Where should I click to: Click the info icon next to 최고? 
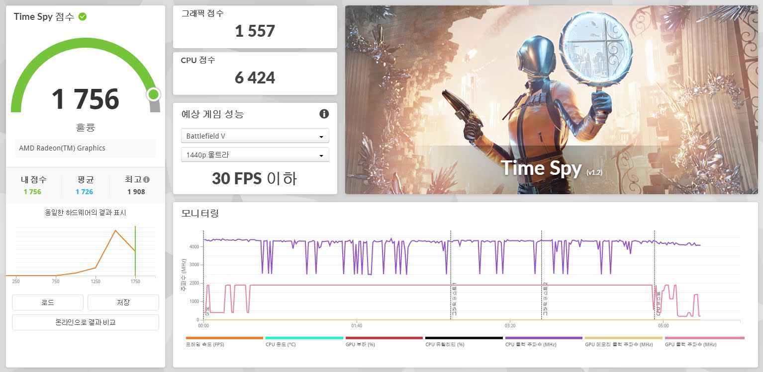146,180
